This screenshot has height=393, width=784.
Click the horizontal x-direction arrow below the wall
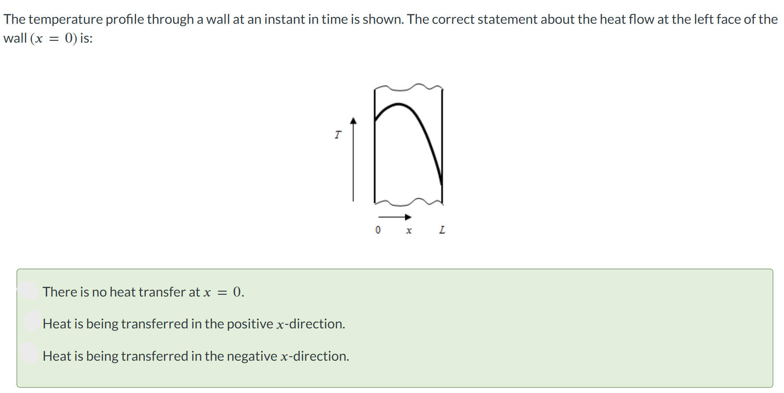pyautogui.click(x=395, y=217)
